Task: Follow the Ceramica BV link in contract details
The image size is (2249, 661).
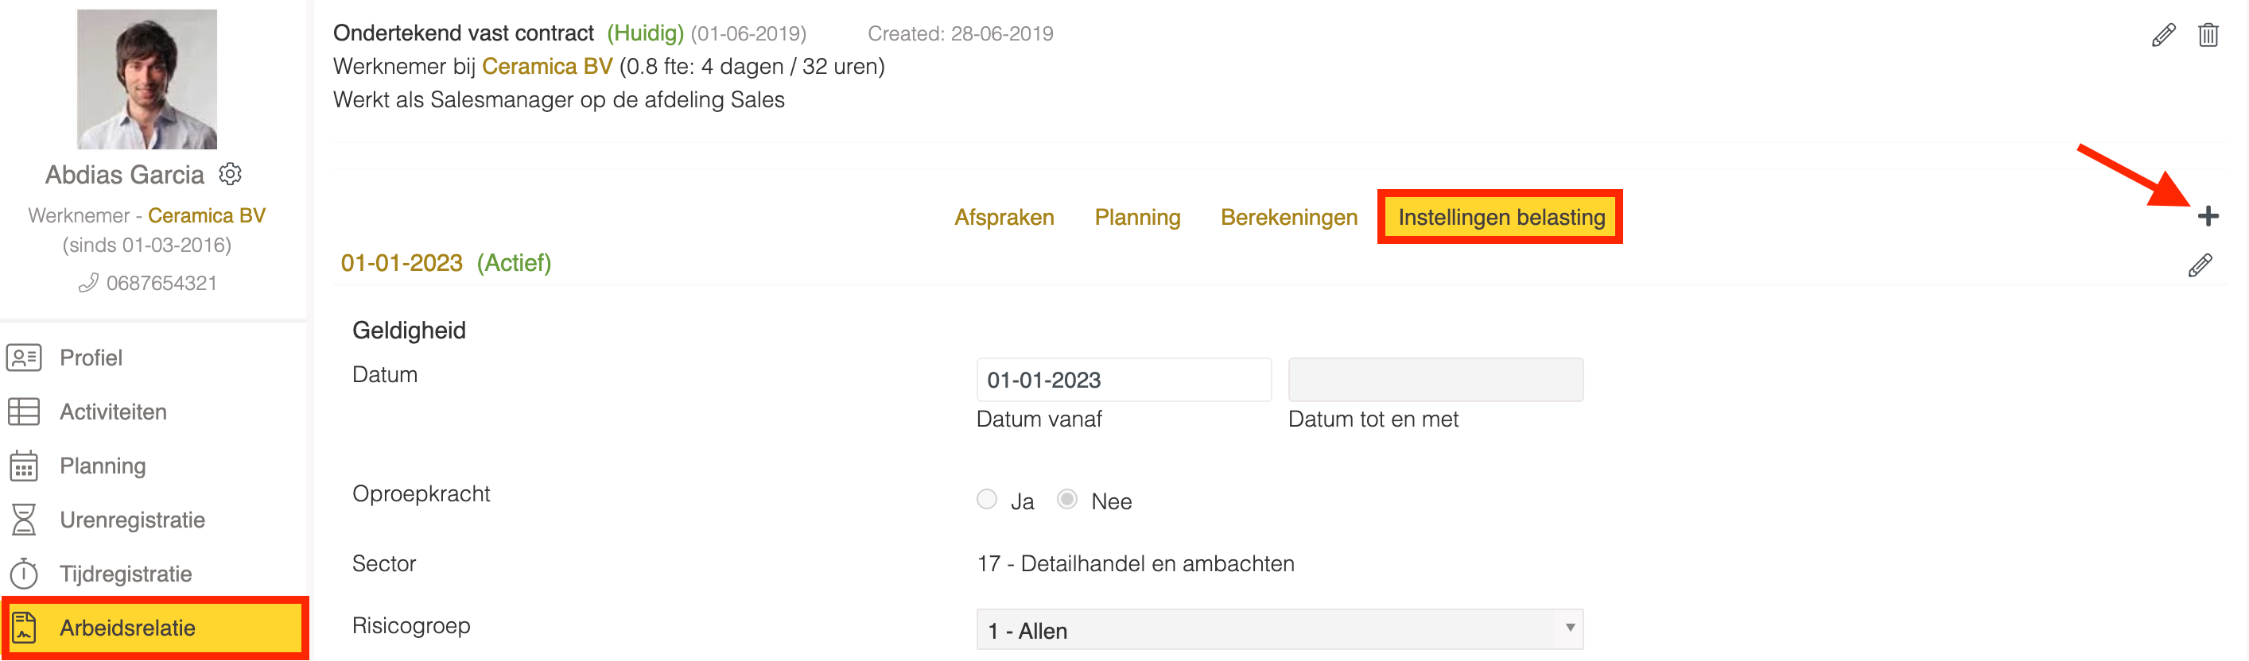Action: tap(546, 66)
